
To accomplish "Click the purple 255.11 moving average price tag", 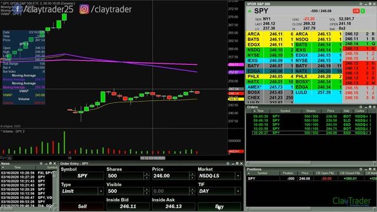I will point(236,65).
